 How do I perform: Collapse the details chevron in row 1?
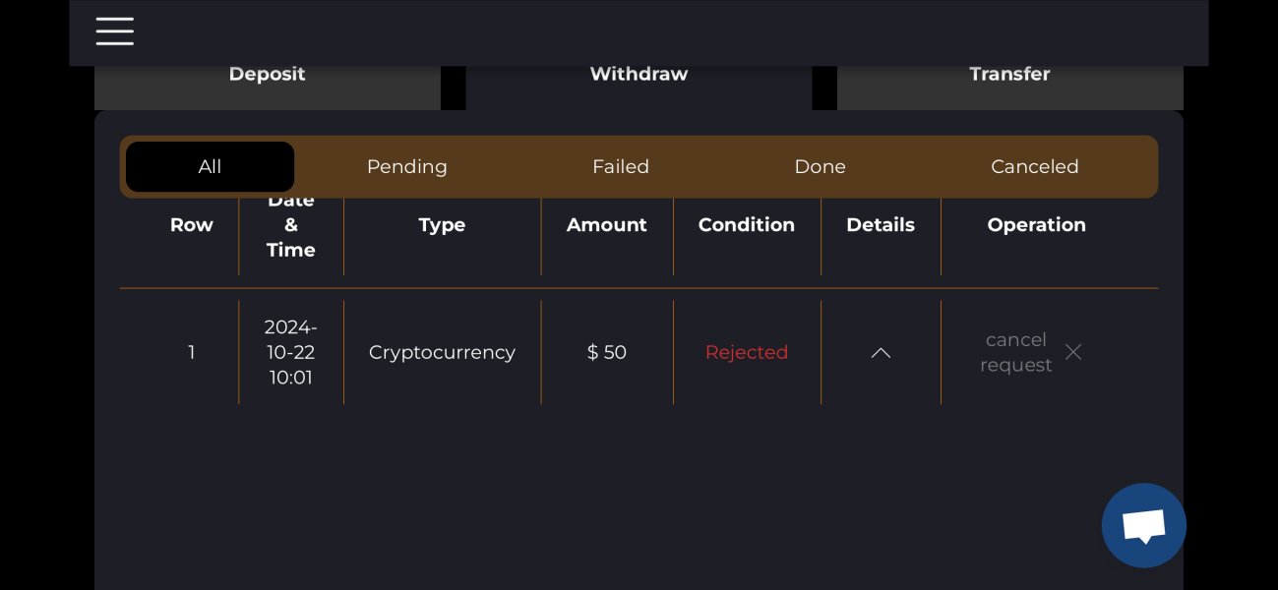[x=881, y=352]
